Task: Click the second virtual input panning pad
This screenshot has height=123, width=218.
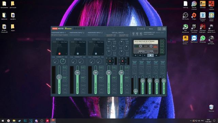Action: 123,61
